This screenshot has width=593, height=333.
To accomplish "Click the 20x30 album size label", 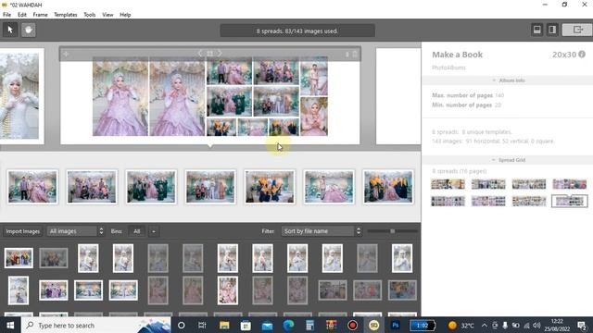I will click(x=564, y=55).
